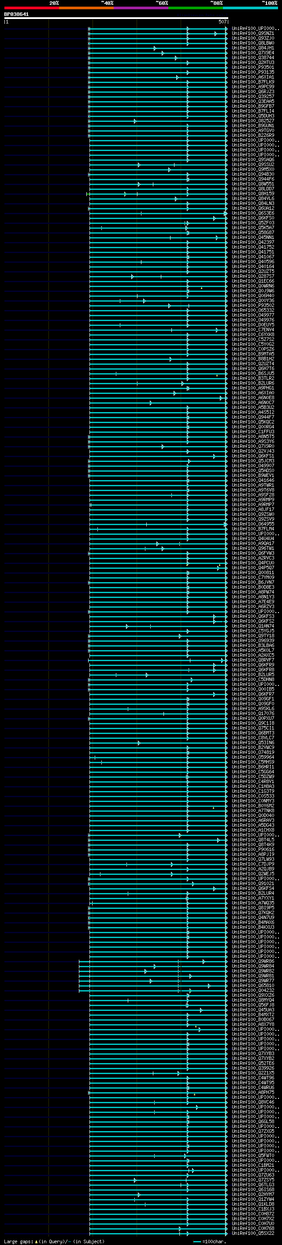This screenshot has width=282, height=1245.
Task: Select the UniRef100_A6XIA1 label
Action: (x=253, y=77)
